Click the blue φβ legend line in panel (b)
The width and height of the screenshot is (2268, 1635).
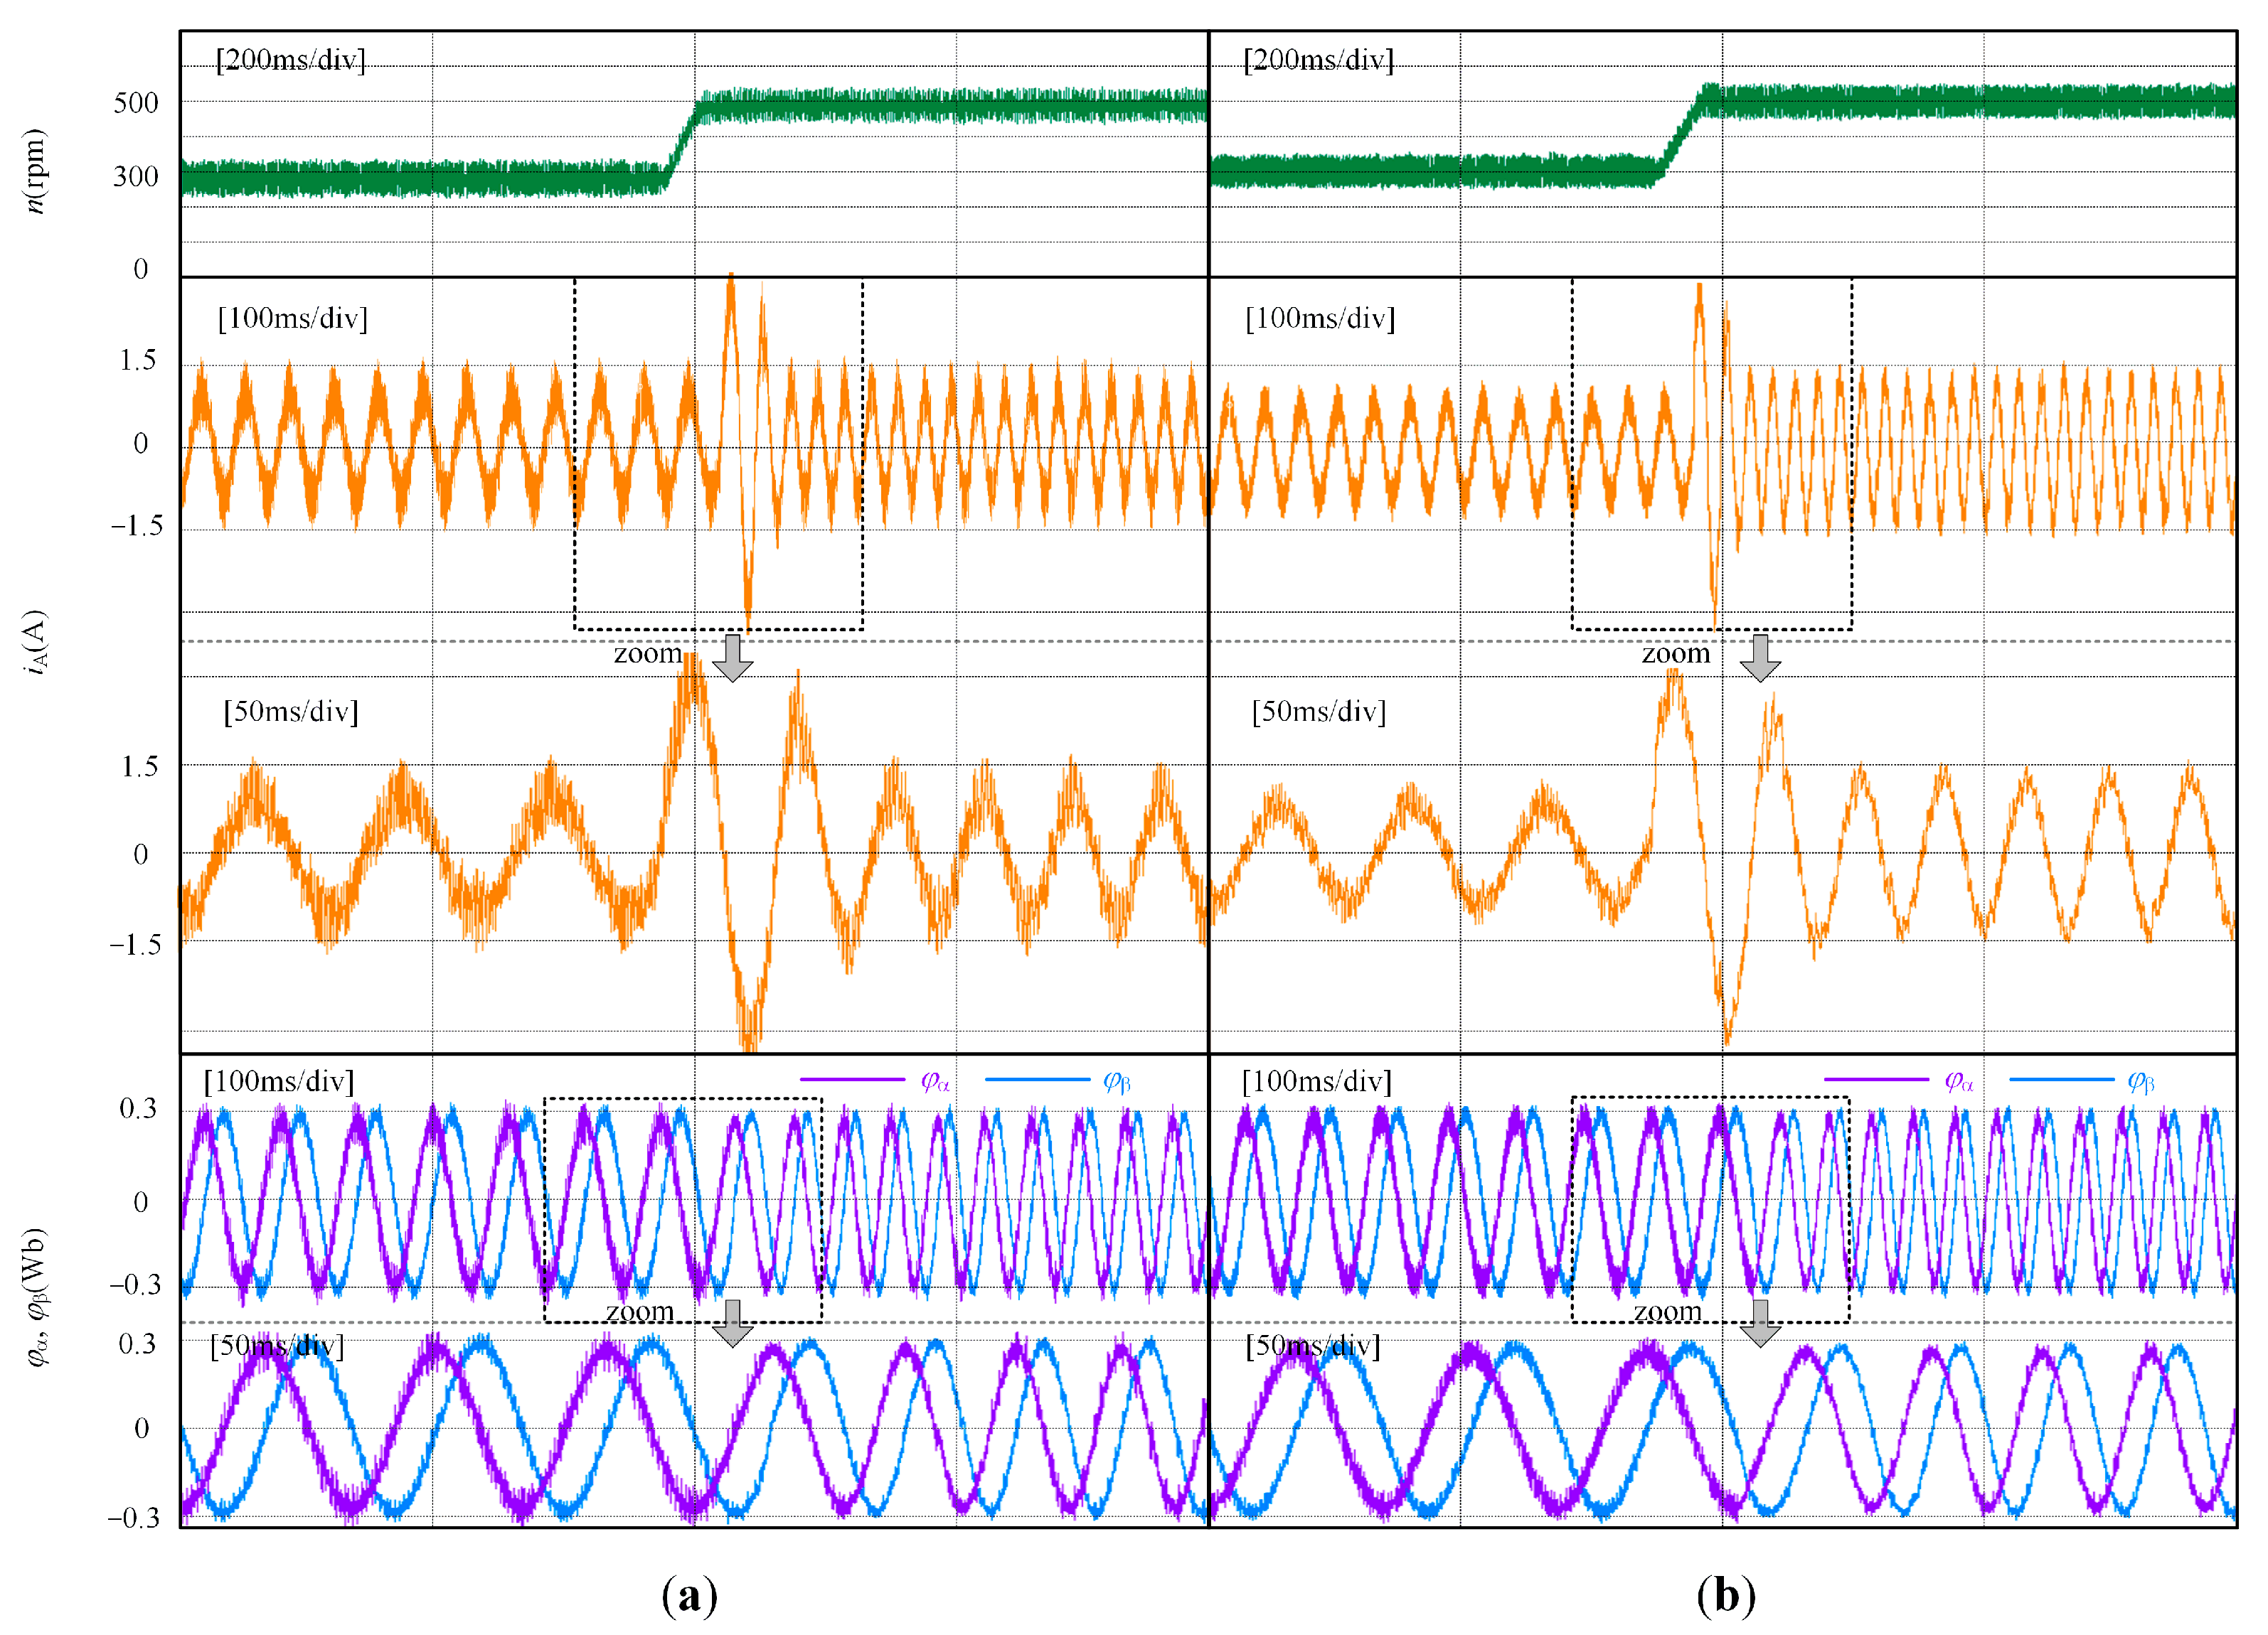2061,1079
